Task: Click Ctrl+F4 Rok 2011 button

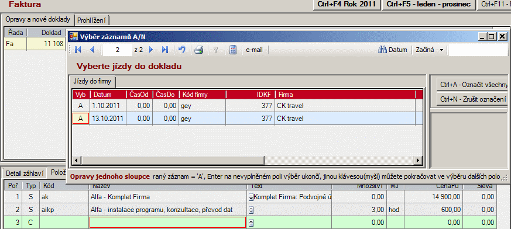Action: [x=347, y=5]
